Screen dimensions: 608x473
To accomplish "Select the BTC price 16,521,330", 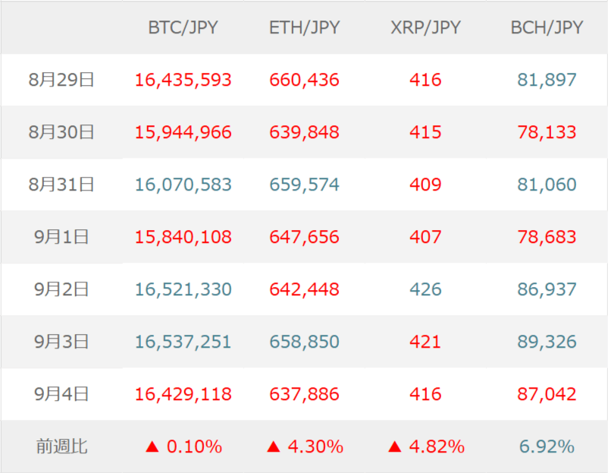I will pos(183,289).
